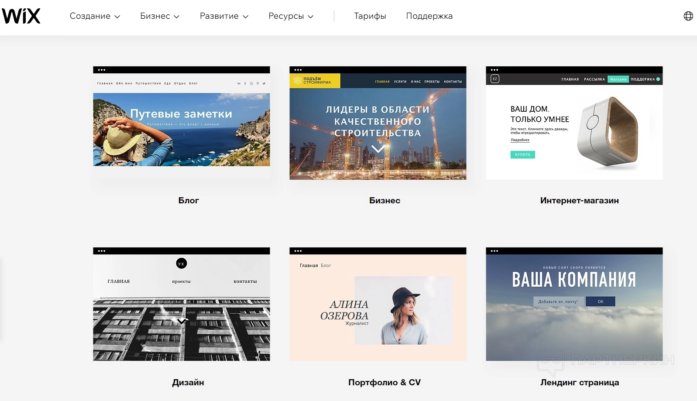Expand the Развитие dropdown menu
This screenshot has height=401, width=697.
tap(224, 16)
